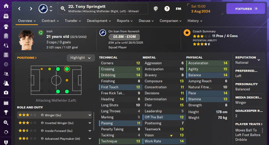Click the player search field
Screen dimensions: 269x145
point(103,9)
